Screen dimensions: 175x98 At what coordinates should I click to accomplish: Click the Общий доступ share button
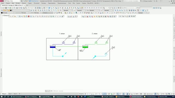coord(34,1)
